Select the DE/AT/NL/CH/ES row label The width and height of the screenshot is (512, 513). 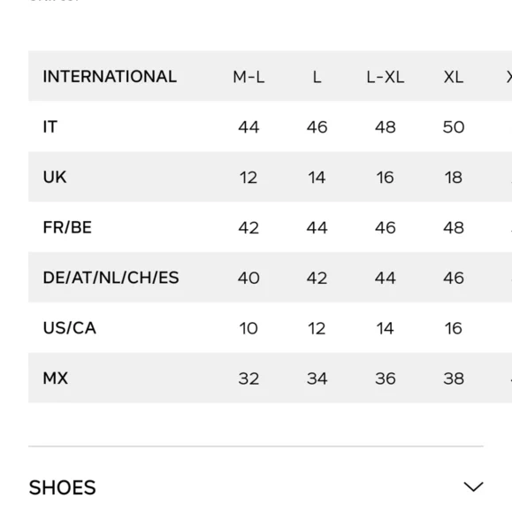pos(111,278)
